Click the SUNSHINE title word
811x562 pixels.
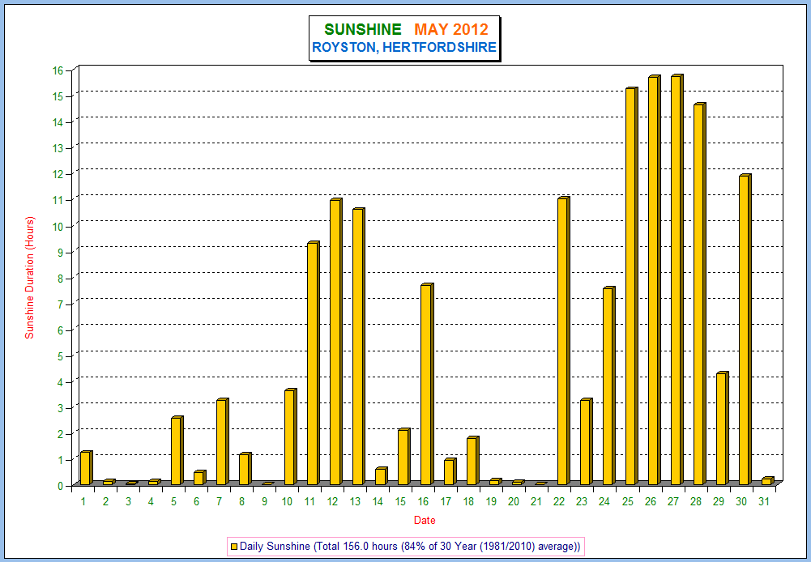pyautogui.click(x=363, y=29)
